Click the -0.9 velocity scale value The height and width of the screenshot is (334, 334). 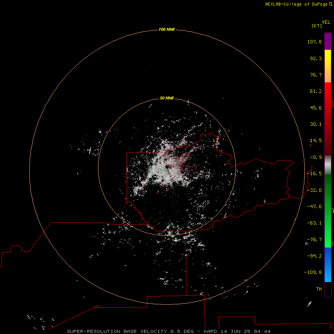(x=316, y=157)
